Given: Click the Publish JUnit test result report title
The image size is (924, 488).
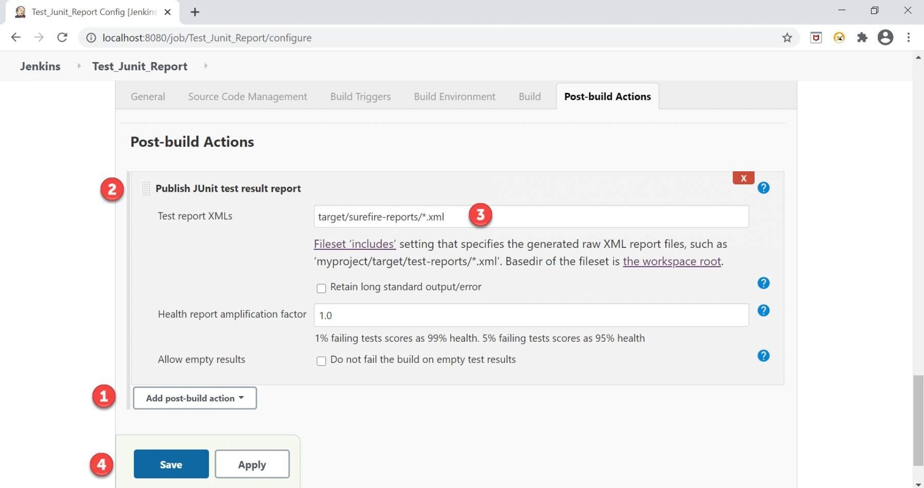Looking at the screenshot, I should coord(228,188).
